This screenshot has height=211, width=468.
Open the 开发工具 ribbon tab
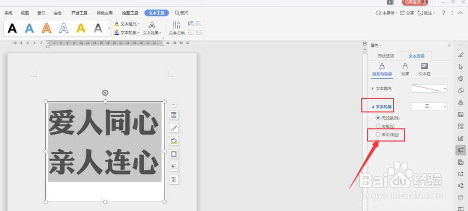click(79, 13)
